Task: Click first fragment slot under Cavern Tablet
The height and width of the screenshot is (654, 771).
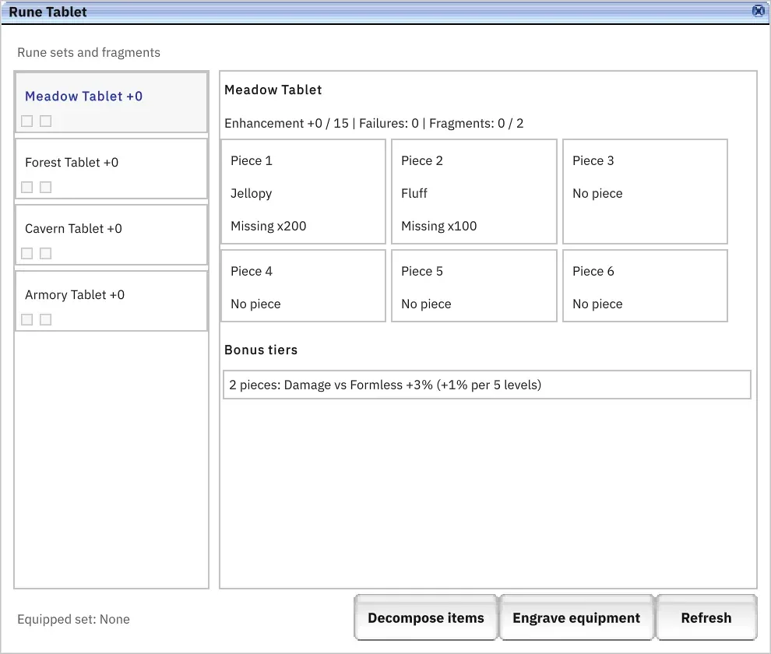Action: click(x=27, y=253)
